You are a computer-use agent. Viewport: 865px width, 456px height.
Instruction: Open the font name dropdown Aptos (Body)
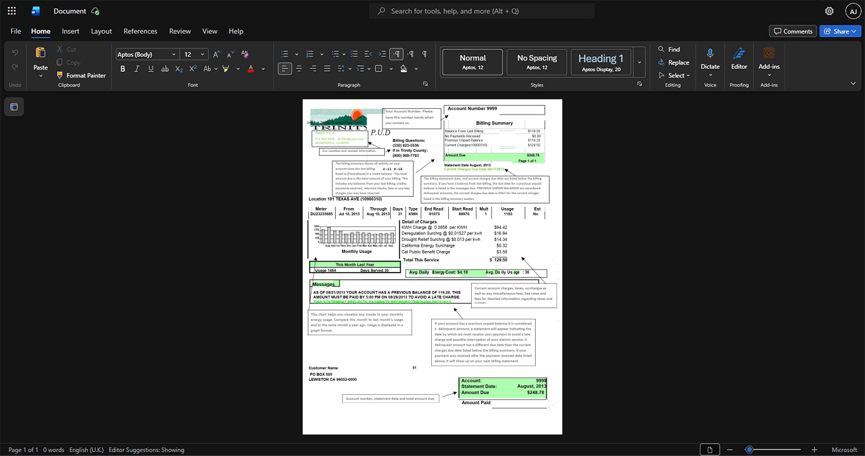[146, 54]
